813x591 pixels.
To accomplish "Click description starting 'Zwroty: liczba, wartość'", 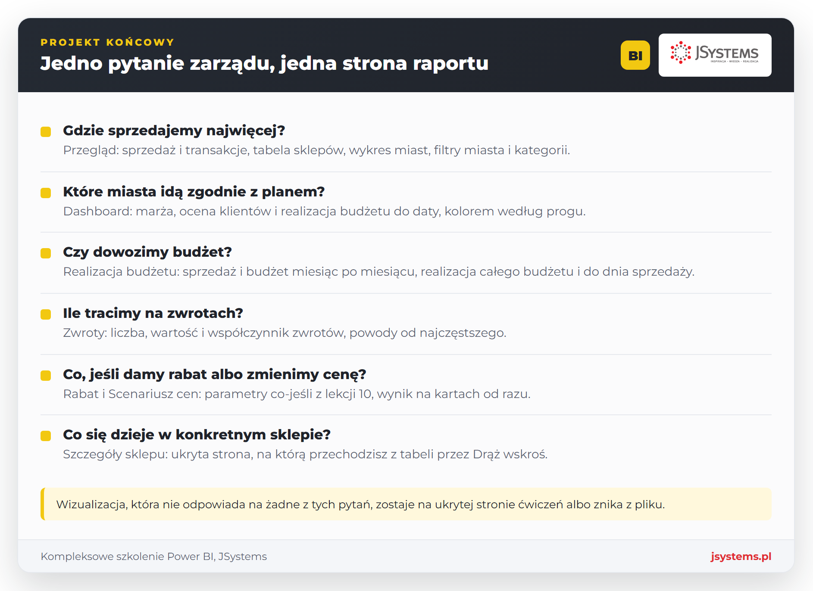I will pos(285,333).
